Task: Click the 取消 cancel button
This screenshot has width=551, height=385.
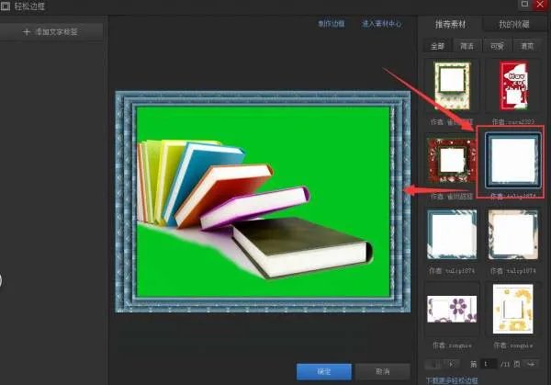Action: [x=383, y=371]
